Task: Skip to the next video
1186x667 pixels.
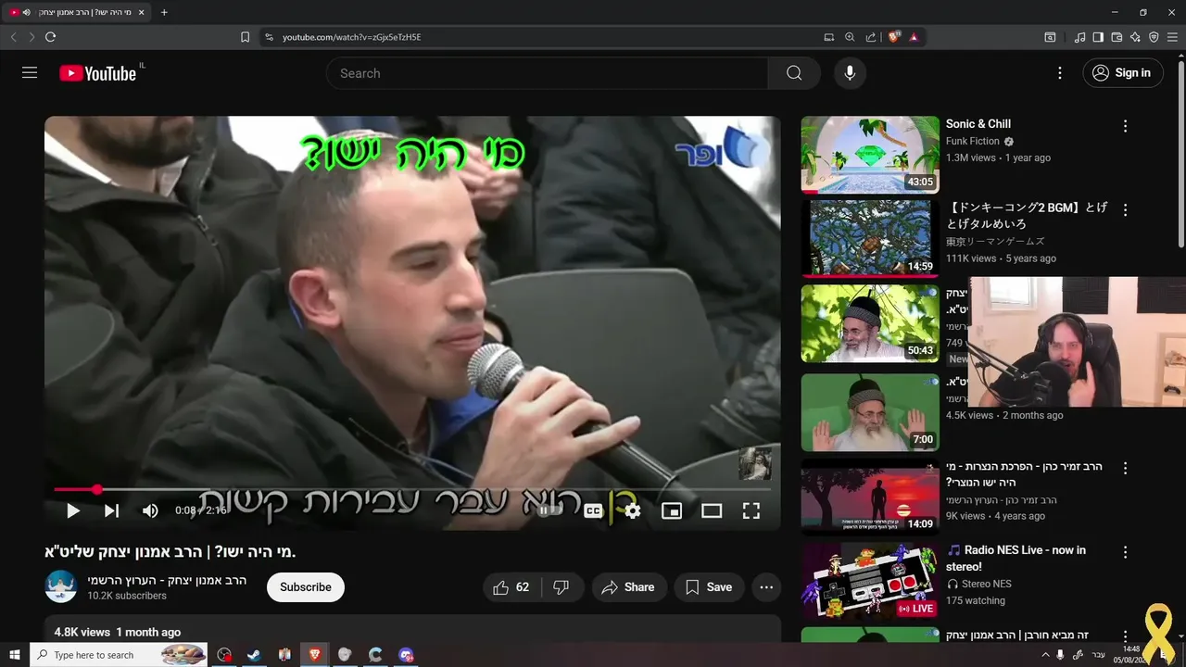Action: click(111, 510)
